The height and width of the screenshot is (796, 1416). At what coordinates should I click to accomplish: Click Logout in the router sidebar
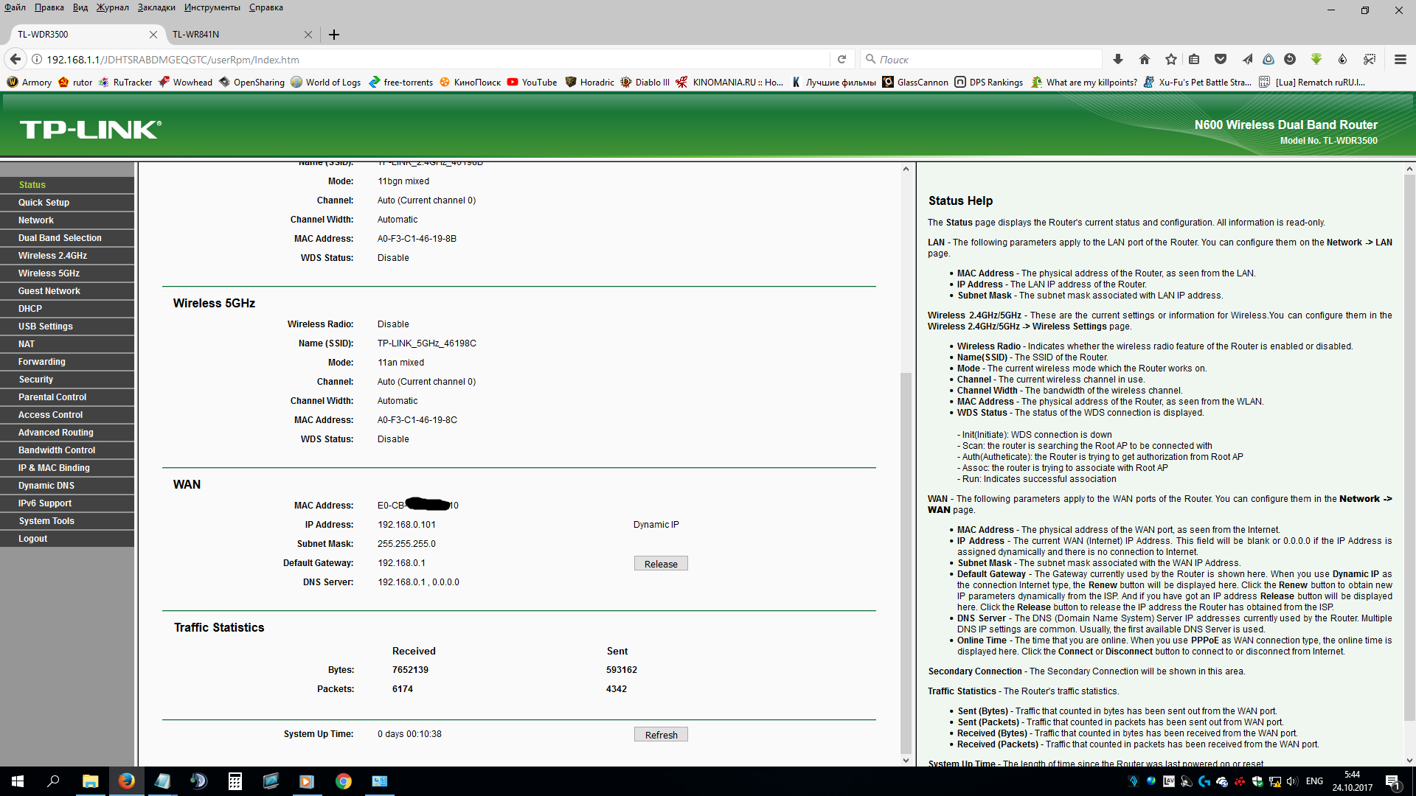(x=67, y=539)
